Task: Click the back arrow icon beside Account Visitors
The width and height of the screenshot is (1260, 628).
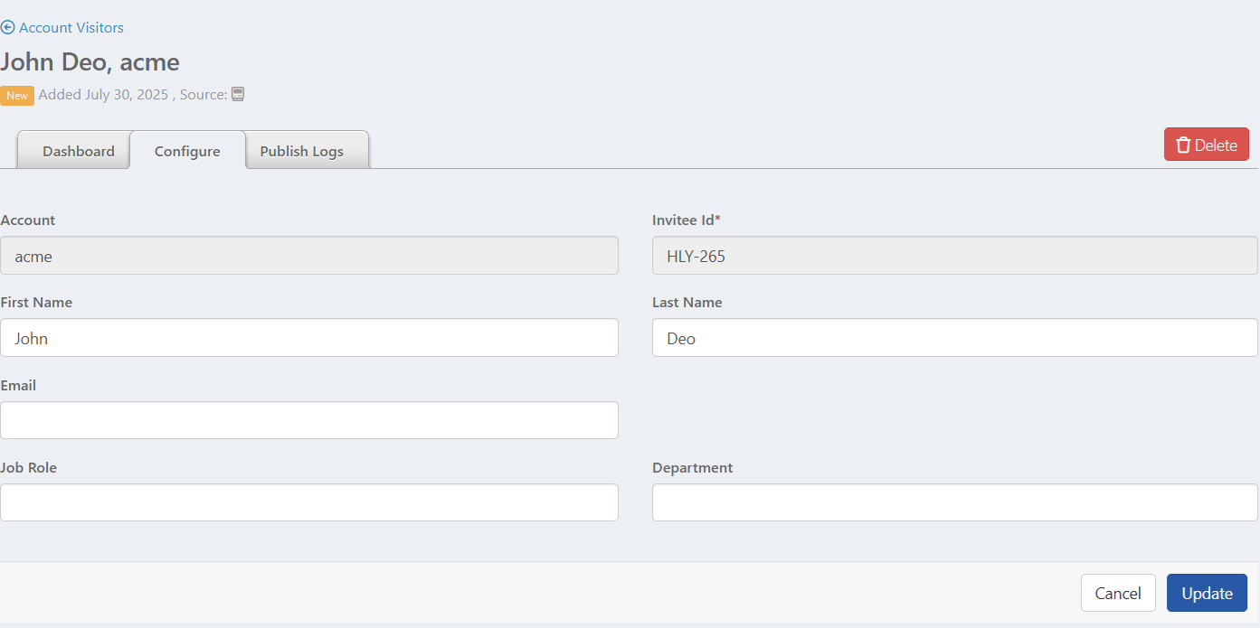Action: (x=8, y=28)
